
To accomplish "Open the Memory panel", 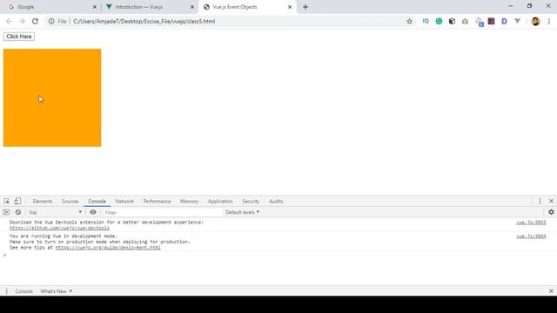I will click(189, 201).
